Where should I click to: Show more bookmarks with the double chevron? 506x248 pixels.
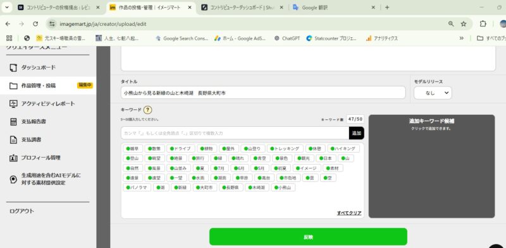click(x=462, y=38)
